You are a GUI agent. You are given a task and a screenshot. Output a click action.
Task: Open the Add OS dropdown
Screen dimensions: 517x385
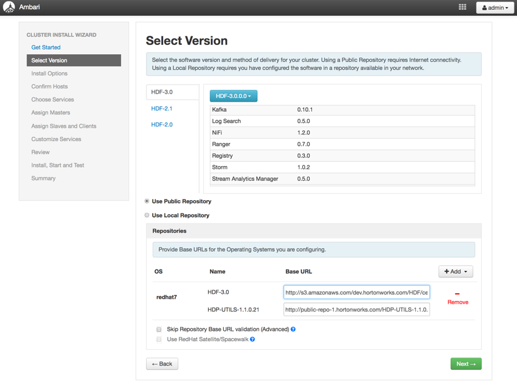click(x=456, y=271)
